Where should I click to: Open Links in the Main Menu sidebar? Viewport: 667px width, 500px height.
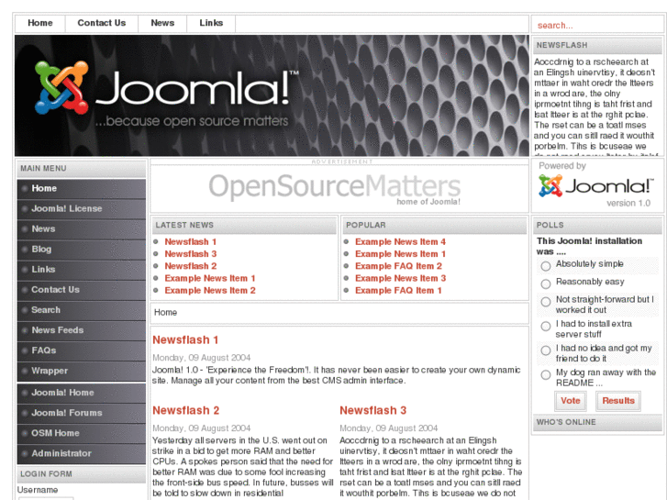coord(82,270)
